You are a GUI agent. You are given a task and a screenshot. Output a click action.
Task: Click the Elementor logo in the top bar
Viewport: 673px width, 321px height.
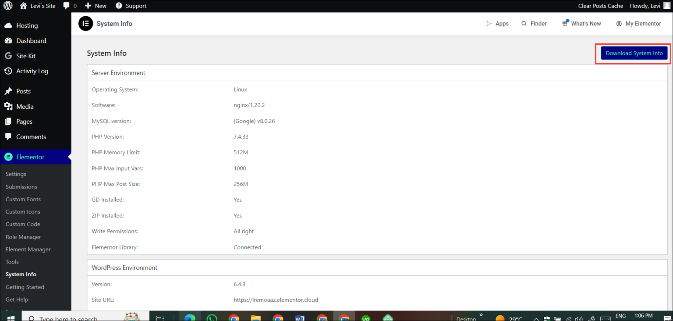pos(85,23)
